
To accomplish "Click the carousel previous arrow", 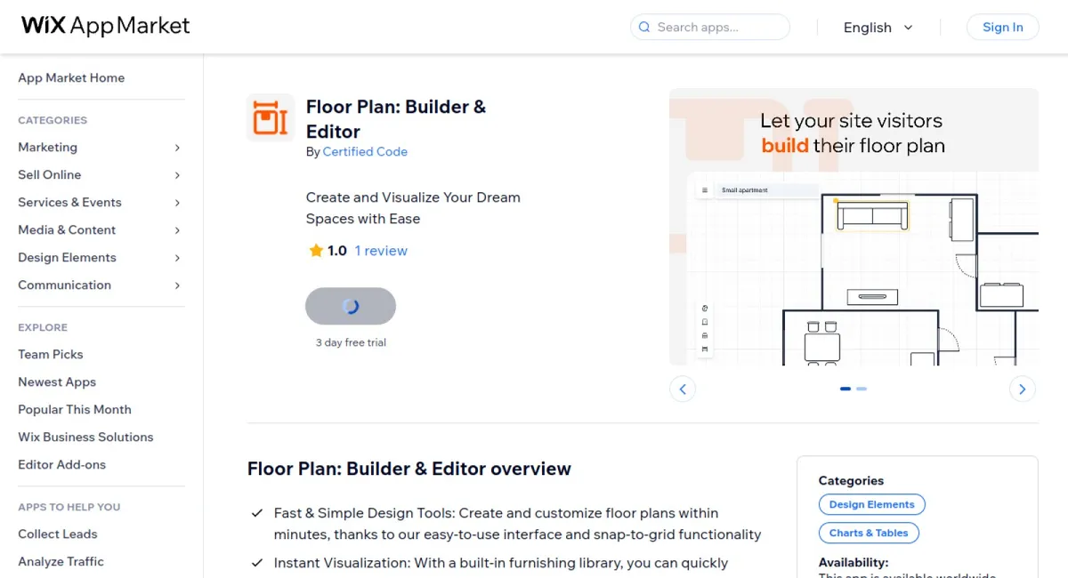I will 683,389.
